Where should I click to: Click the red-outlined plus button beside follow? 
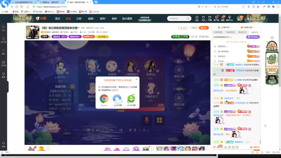click(x=183, y=28)
